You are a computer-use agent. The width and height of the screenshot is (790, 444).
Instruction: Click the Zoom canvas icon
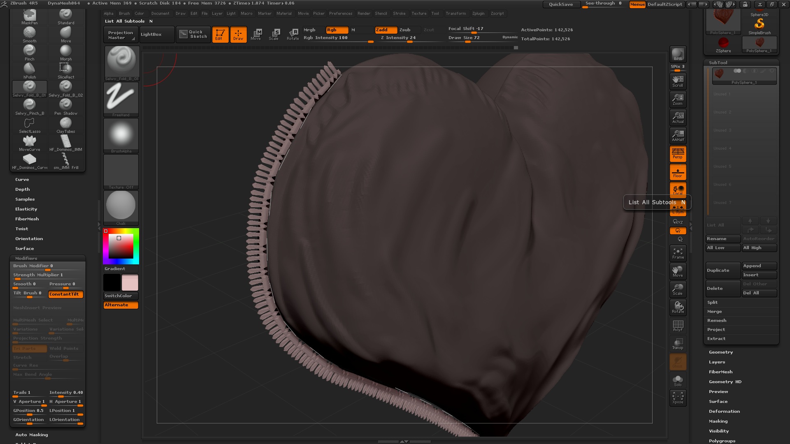[678, 99]
